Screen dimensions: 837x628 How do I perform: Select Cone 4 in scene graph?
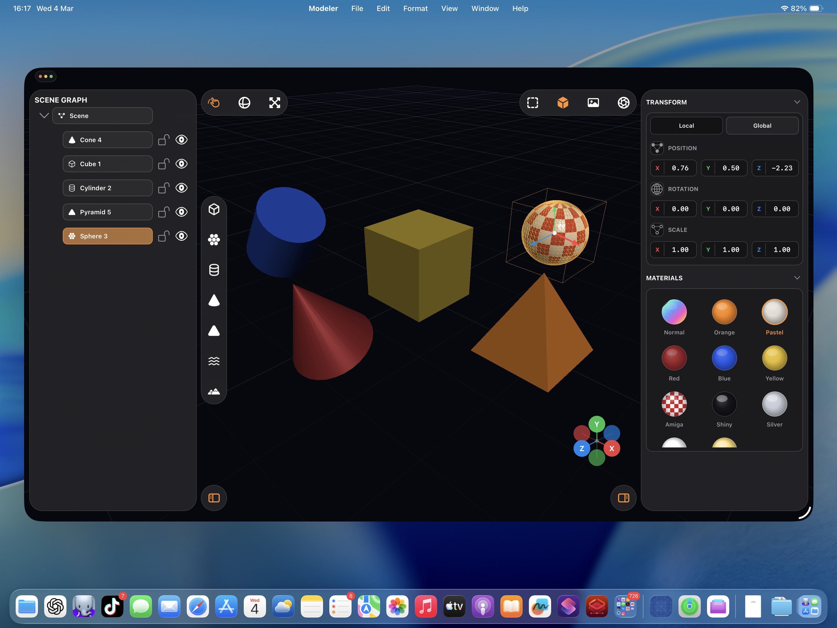108,140
